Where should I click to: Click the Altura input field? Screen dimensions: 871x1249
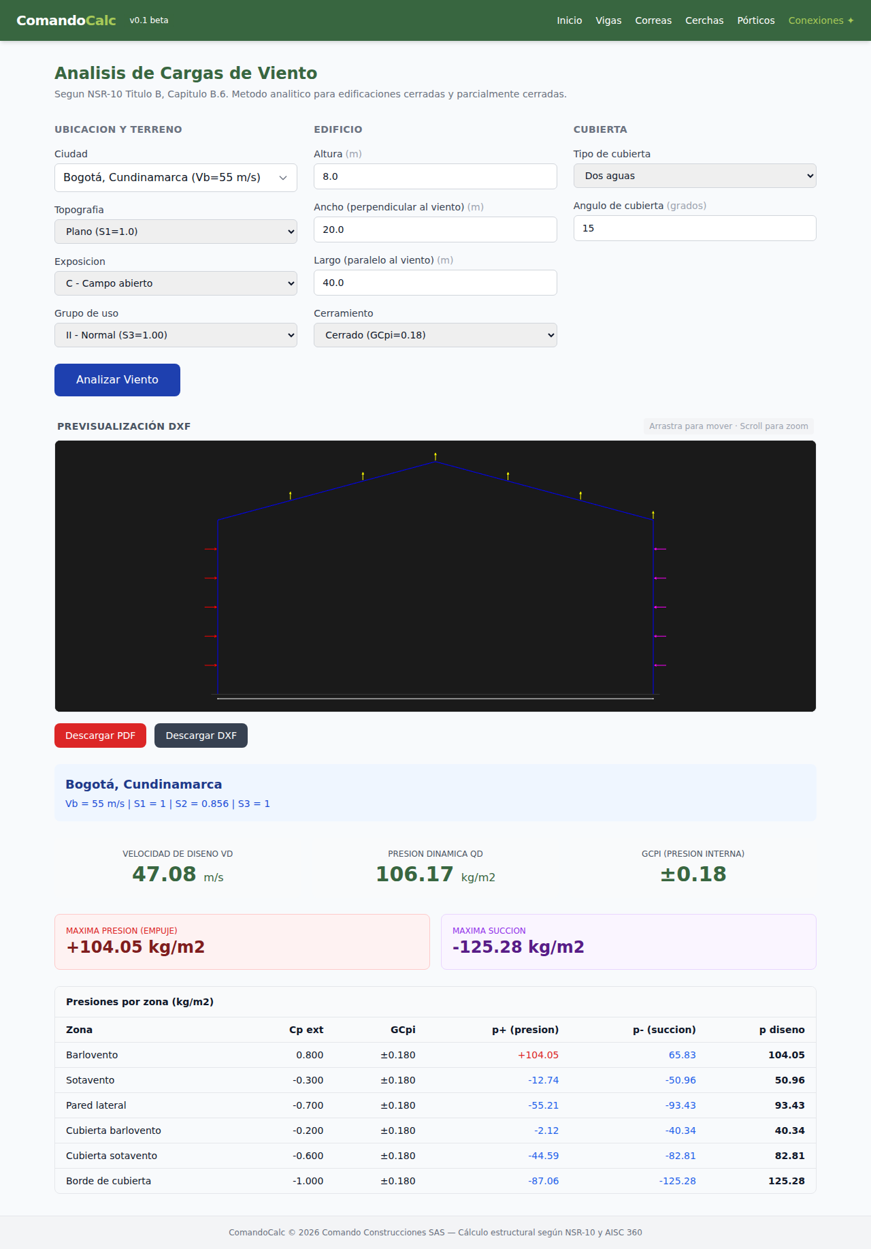(x=435, y=176)
